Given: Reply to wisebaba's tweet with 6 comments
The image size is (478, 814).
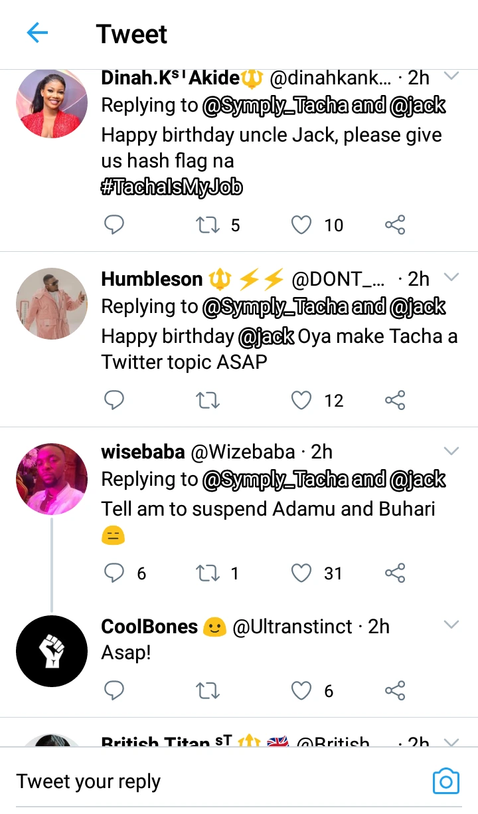Looking at the screenshot, I should (115, 573).
